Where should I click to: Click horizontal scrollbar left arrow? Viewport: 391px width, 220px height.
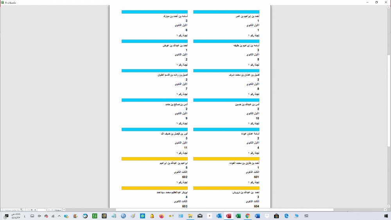pyautogui.click(x=64, y=210)
